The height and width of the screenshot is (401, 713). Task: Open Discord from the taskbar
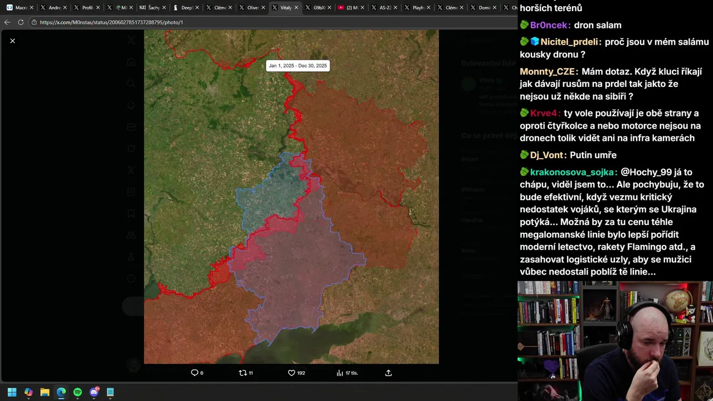(x=94, y=392)
